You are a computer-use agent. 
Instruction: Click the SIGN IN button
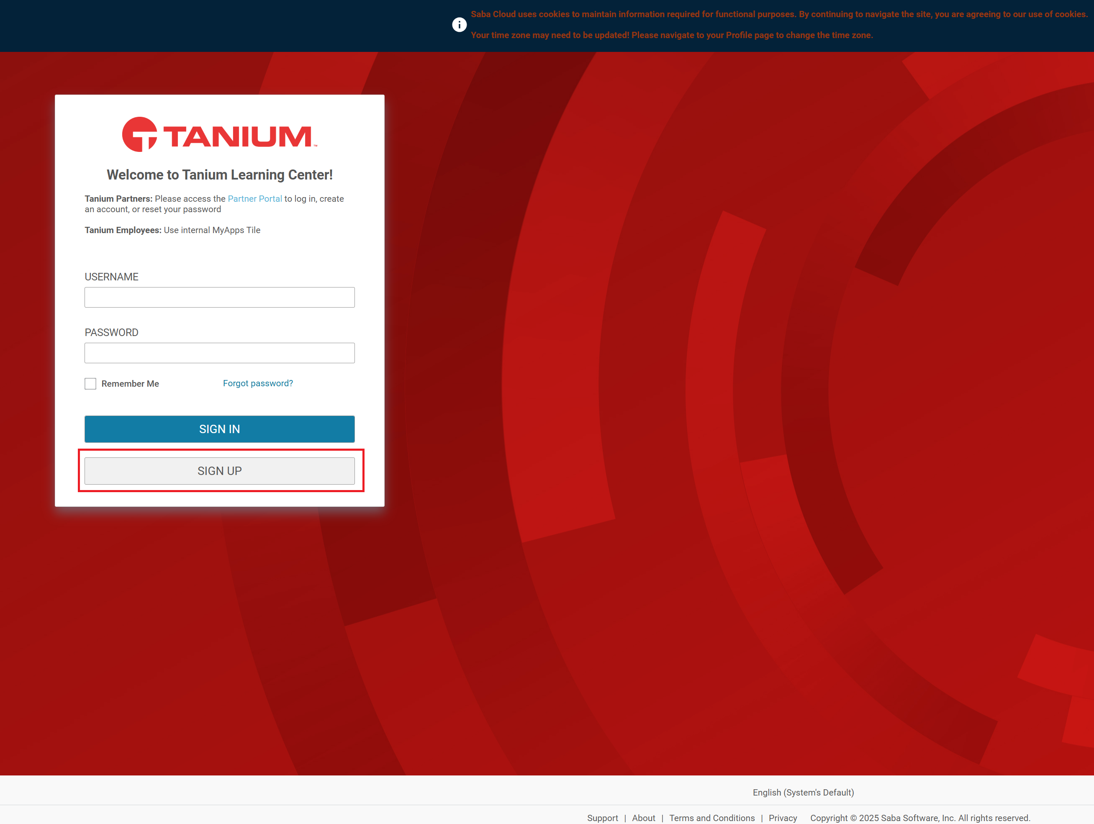[x=220, y=429]
